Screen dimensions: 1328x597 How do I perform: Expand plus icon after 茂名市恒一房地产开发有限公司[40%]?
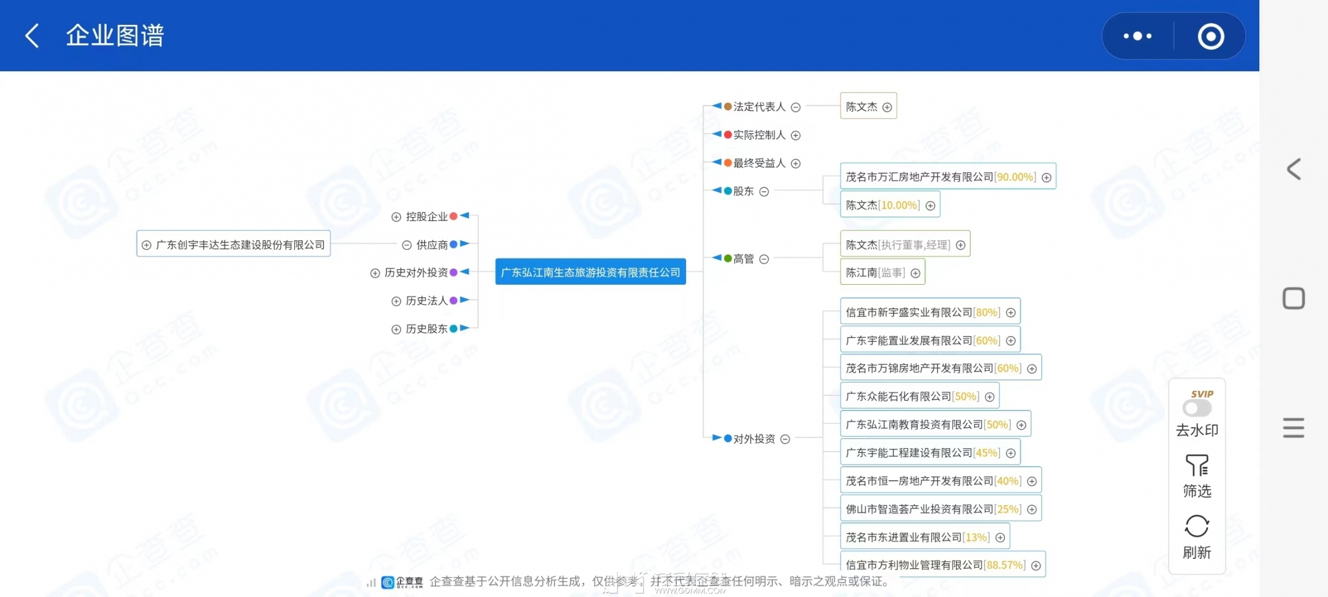[x=1032, y=481]
